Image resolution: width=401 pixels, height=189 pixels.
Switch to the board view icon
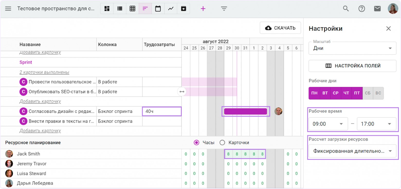coord(107,8)
